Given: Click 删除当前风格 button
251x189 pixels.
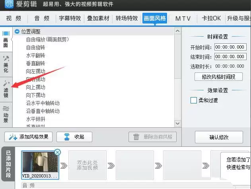Looking at the screenshot, I should click(152, 137).
